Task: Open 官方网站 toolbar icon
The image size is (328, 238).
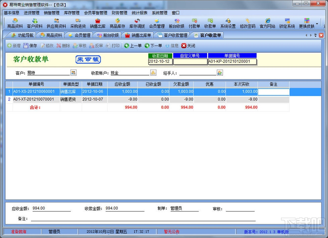Action: point(267,23)
